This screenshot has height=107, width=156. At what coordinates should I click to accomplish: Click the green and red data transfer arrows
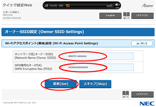pos(68,5)
